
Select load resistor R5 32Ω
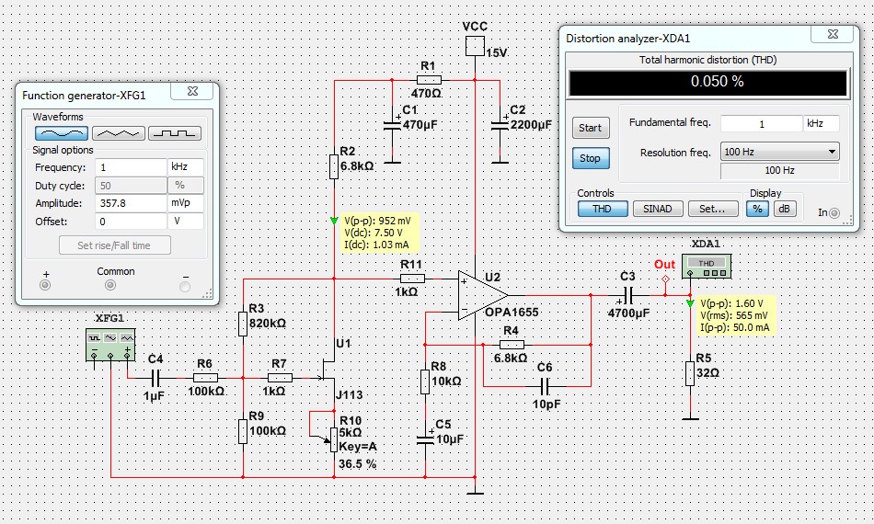(690, 373)
